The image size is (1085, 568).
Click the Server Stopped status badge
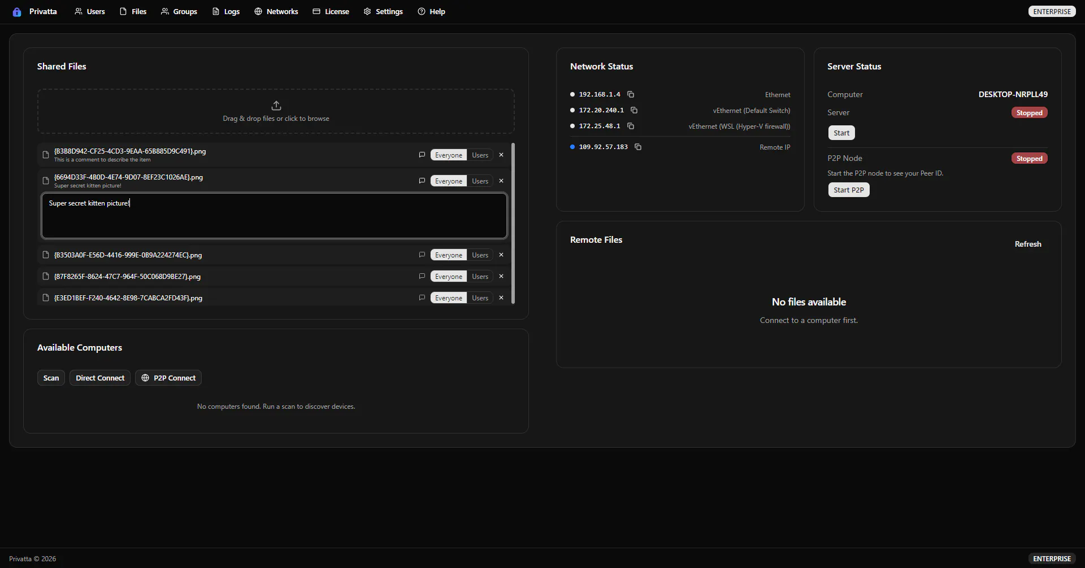pos(1029,113)
